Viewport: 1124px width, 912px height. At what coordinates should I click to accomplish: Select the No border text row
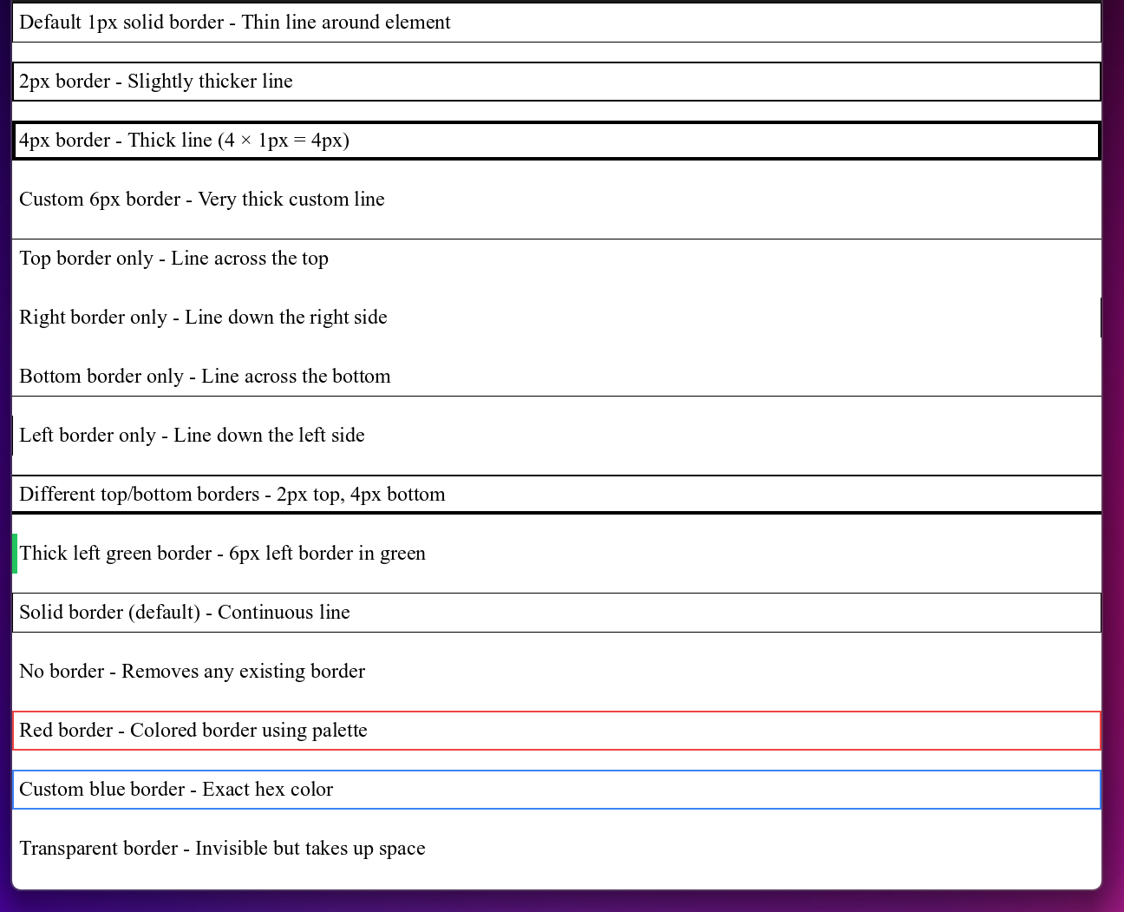(x=192, y=672)
